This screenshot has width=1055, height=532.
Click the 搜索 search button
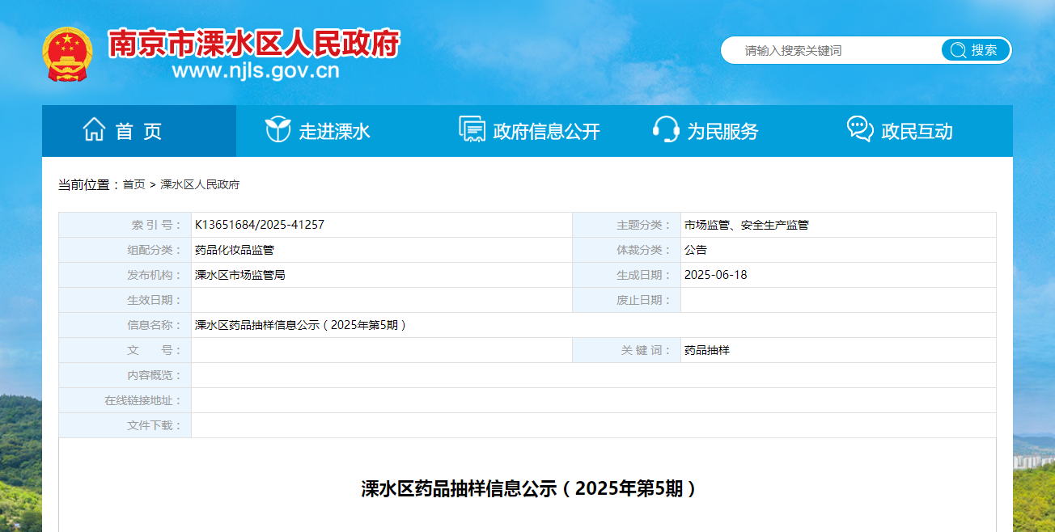tap(976, 50)
